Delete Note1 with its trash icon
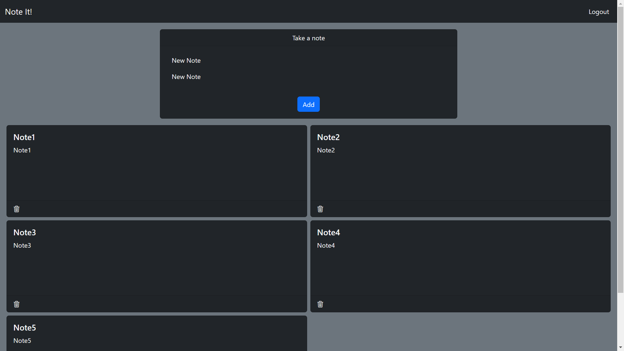Image resolution: width=624 pixels, height=351 pixels. coord(17,209)
